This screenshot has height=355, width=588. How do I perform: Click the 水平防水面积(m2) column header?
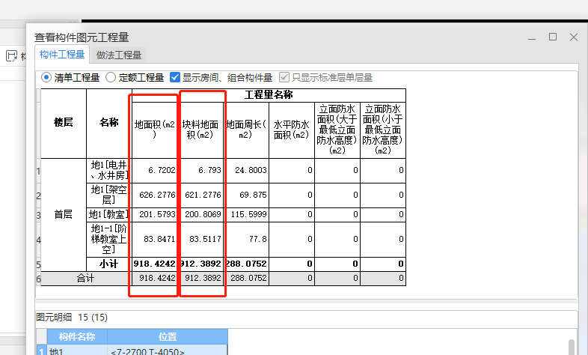point(291,130)
